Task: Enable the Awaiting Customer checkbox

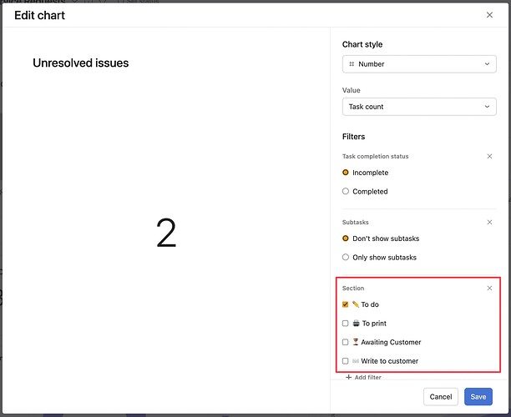Action: [x=346, y=342]
